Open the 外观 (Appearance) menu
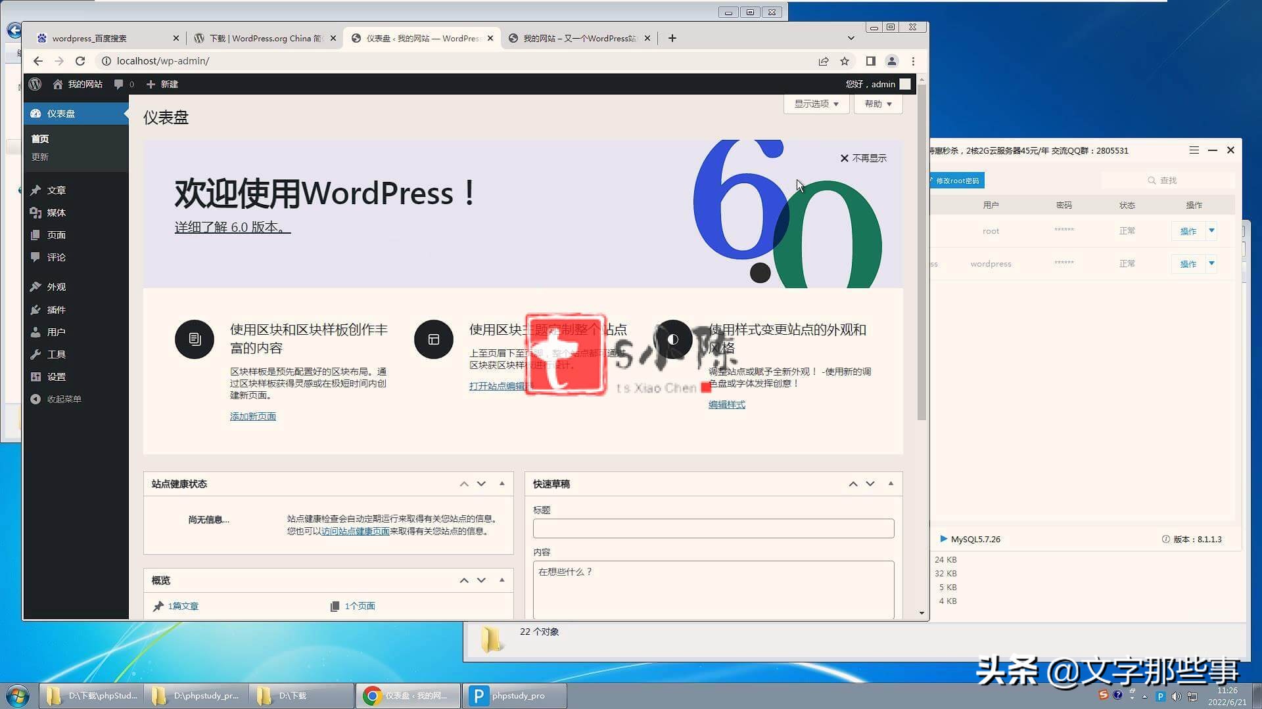The width and height of the screenshot is (1262, 709). click(56, 286)
